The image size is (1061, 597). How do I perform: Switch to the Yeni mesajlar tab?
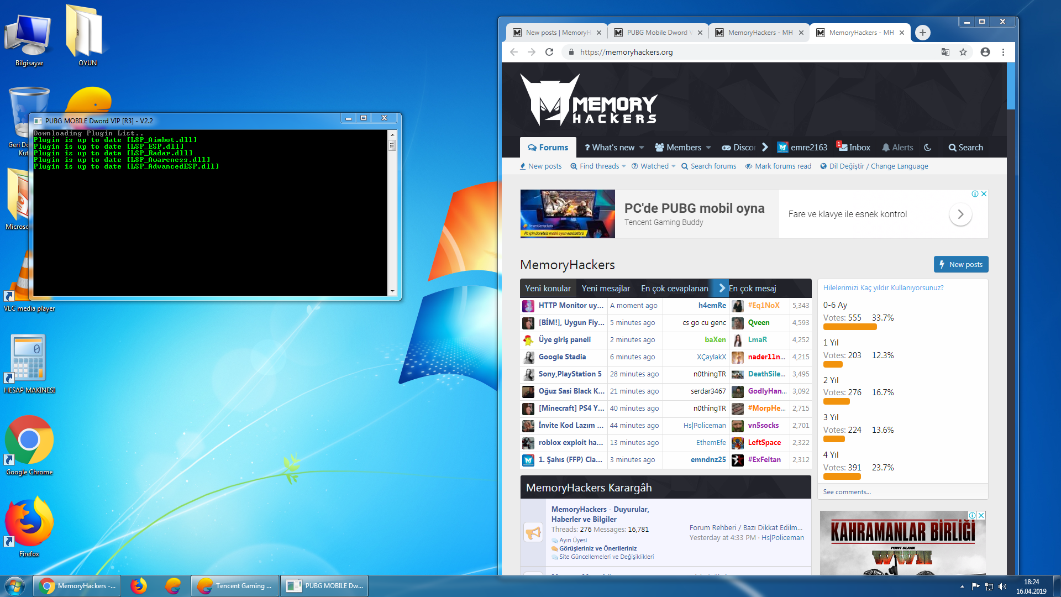[606, 289]
